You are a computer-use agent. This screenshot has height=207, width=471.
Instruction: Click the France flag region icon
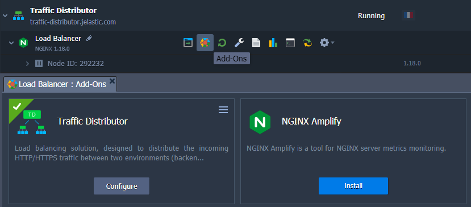click(409, 15)
